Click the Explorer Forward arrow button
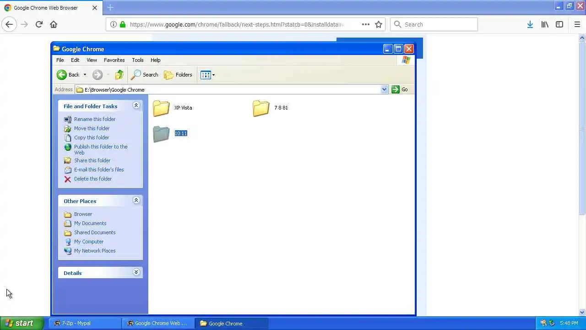Viewport: 586px width, 330px height. [97, 75]
